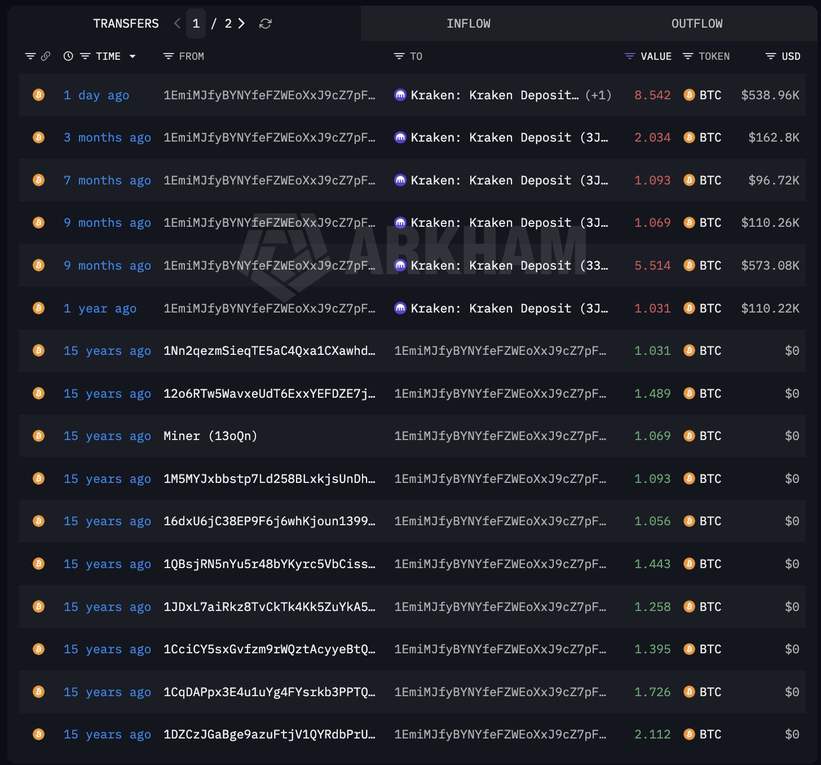Image resolution: width=821 pixels, height=765 pixels.
Task: Click the Kraken logo in the 7 months ago row
Action: [x=400, y=180]
